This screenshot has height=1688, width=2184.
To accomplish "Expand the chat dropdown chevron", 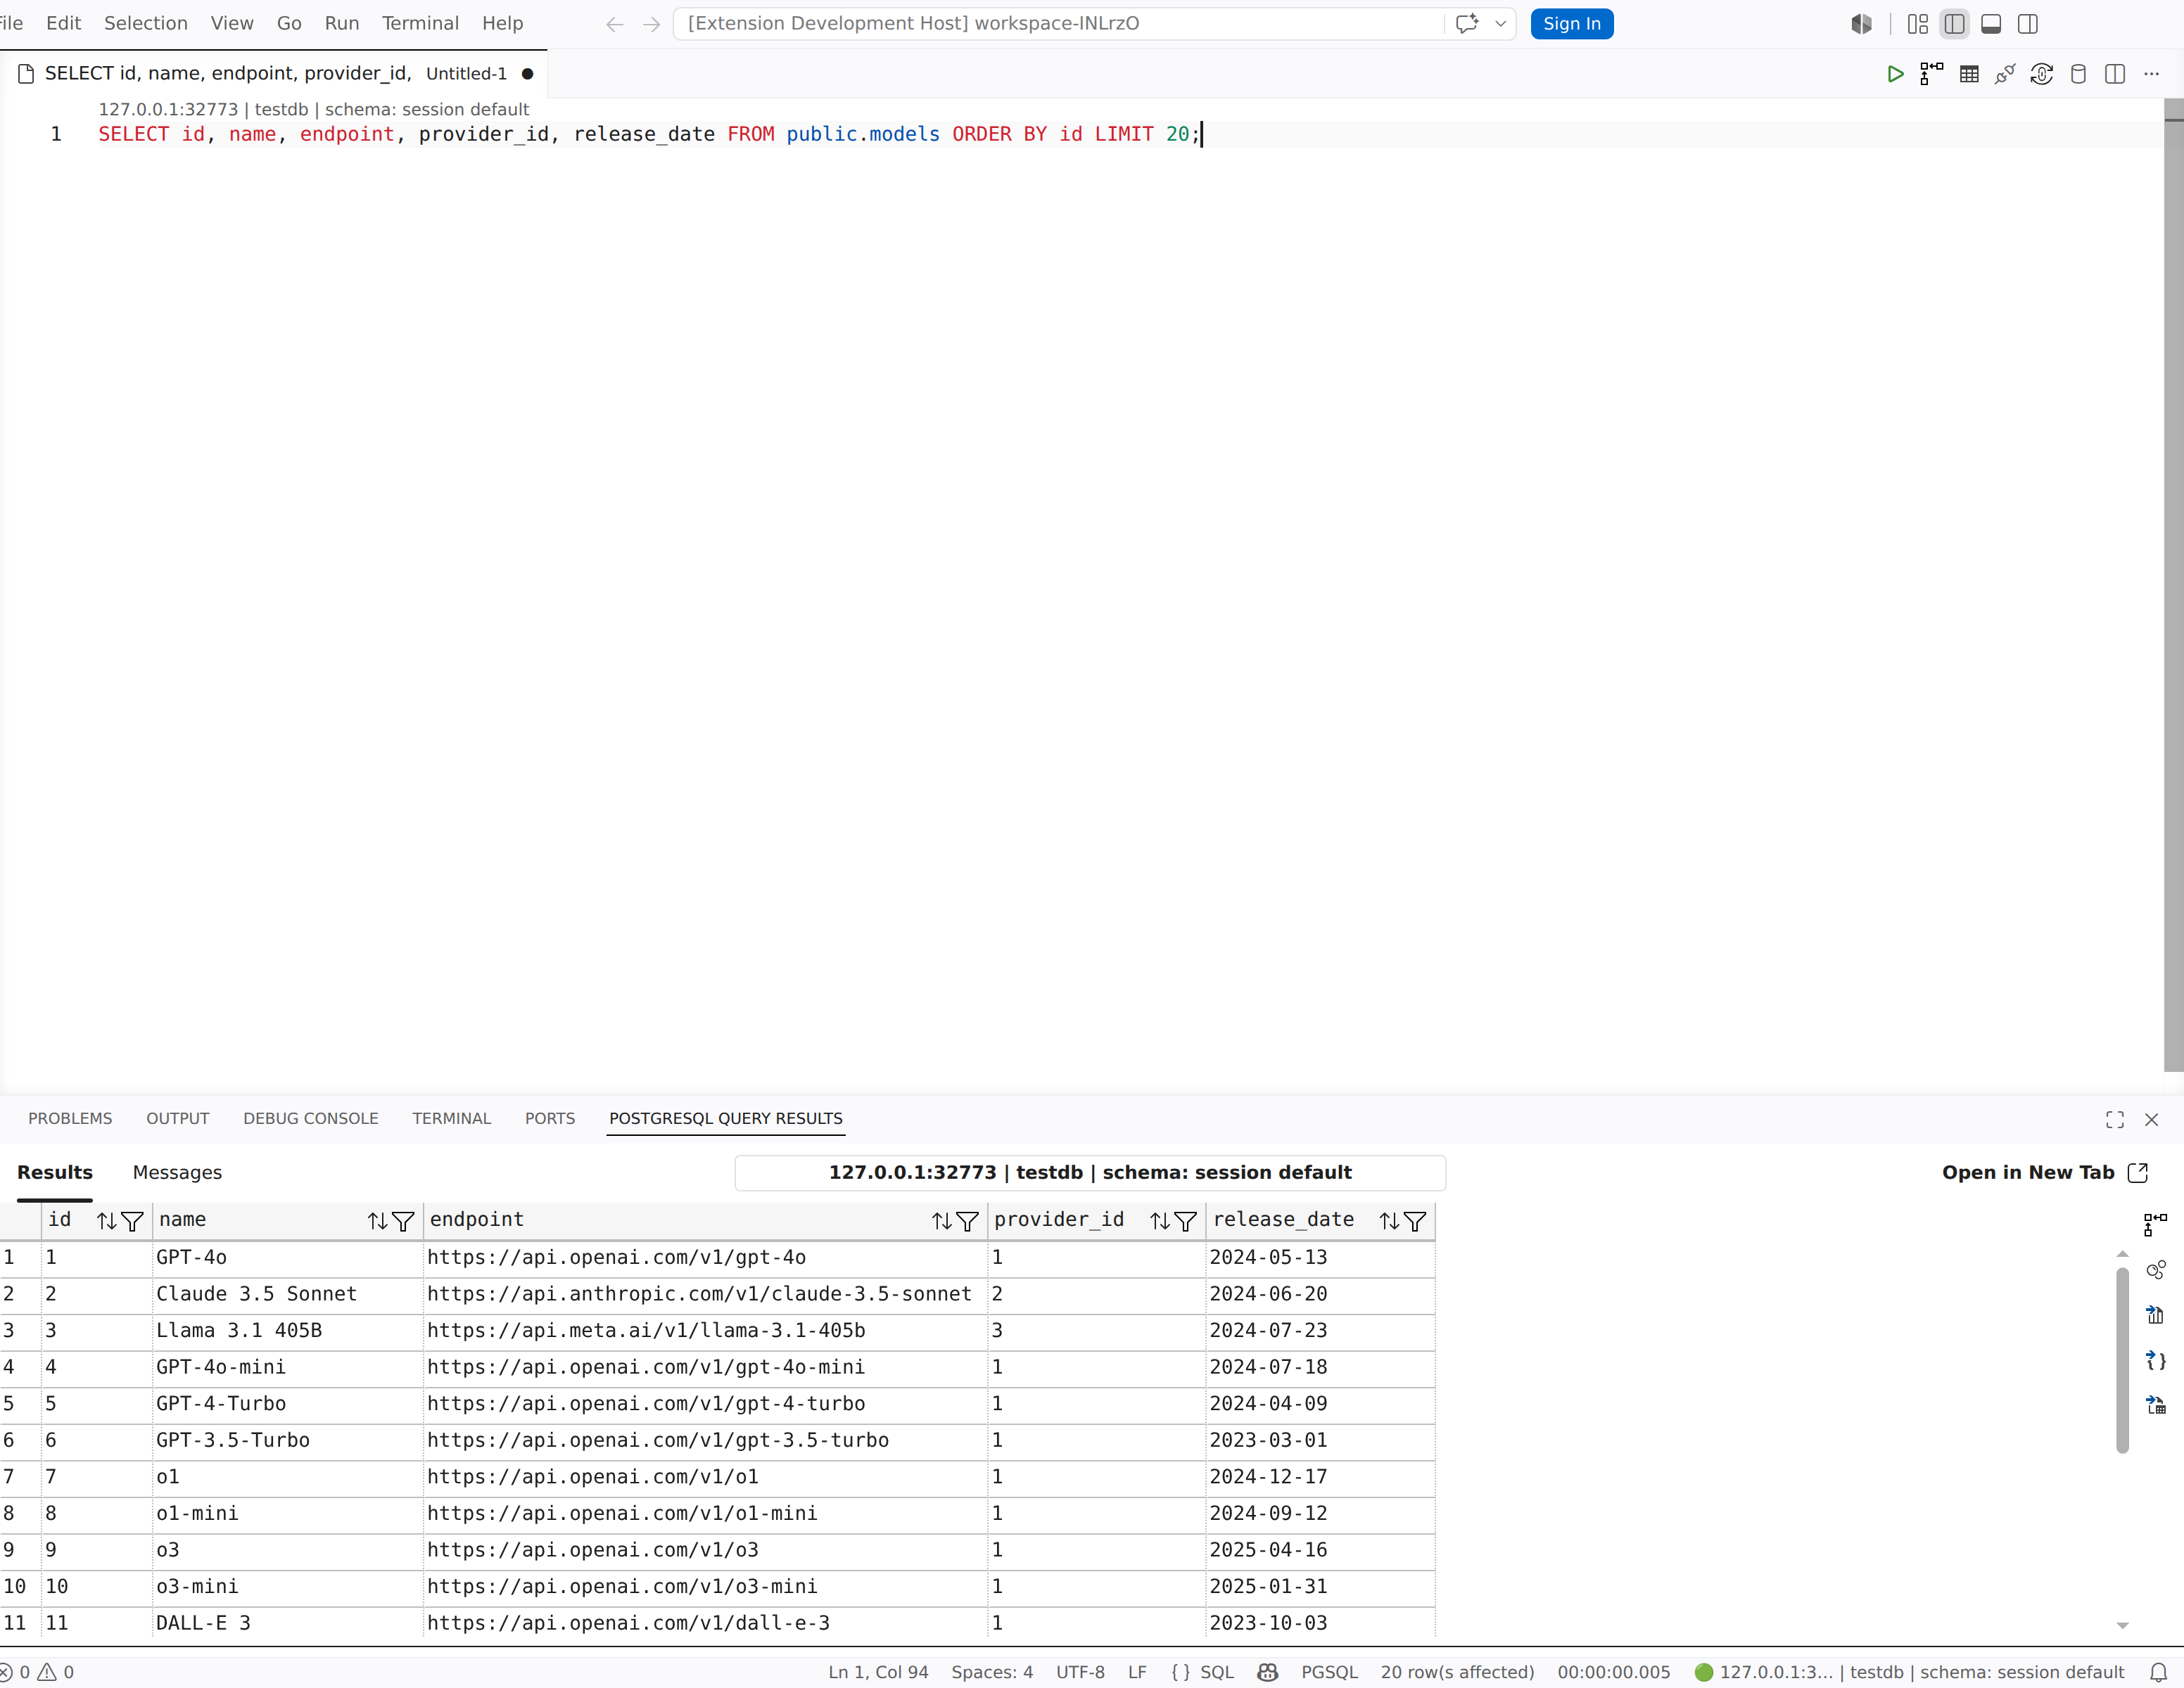I will [x=1500, y=24].
